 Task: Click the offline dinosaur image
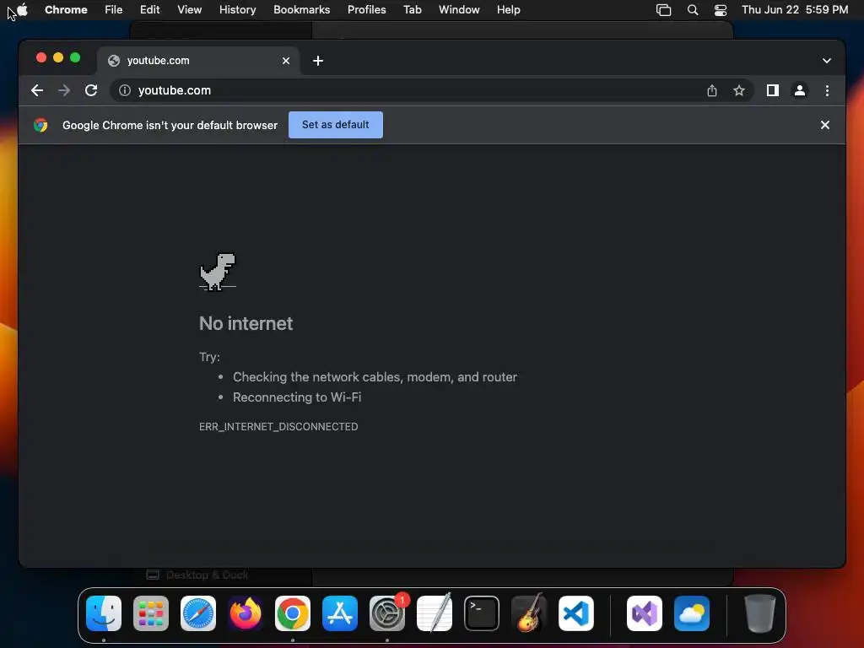[218, 271]
